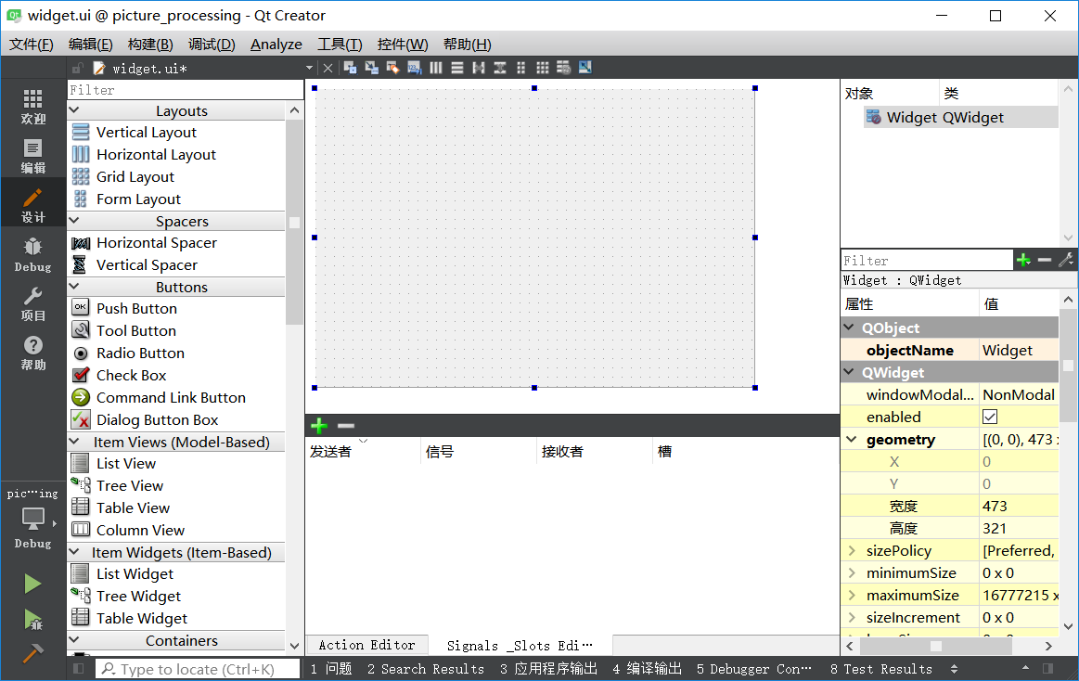Click the Edit Widgets mode toolbar icon
The height and width of the screenshot is (681, 1079).
coord(350,68)
